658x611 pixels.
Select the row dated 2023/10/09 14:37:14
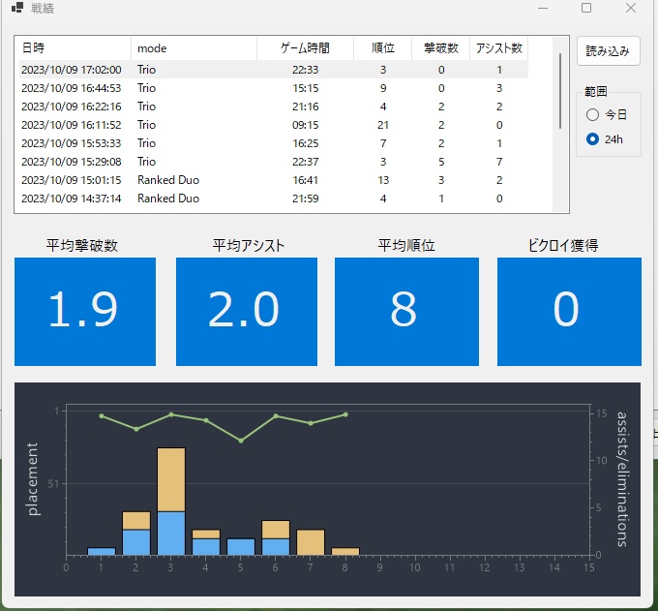274,199
